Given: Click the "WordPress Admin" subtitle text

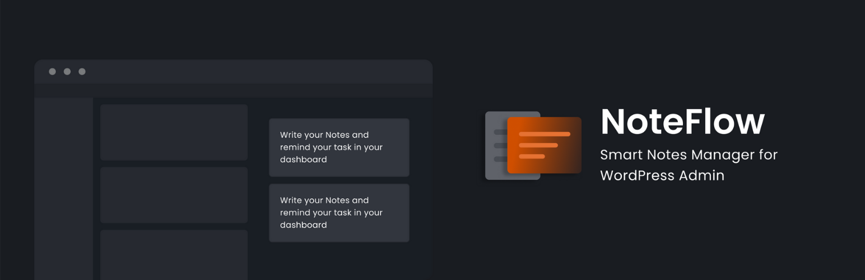Looking at the screenshot, I should (x=662, y=175).
